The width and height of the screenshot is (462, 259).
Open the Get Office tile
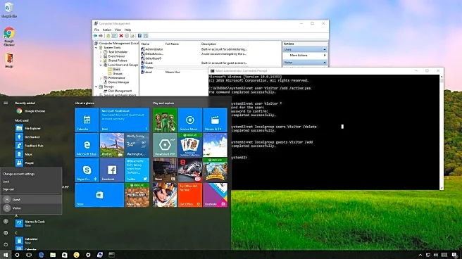190,195
